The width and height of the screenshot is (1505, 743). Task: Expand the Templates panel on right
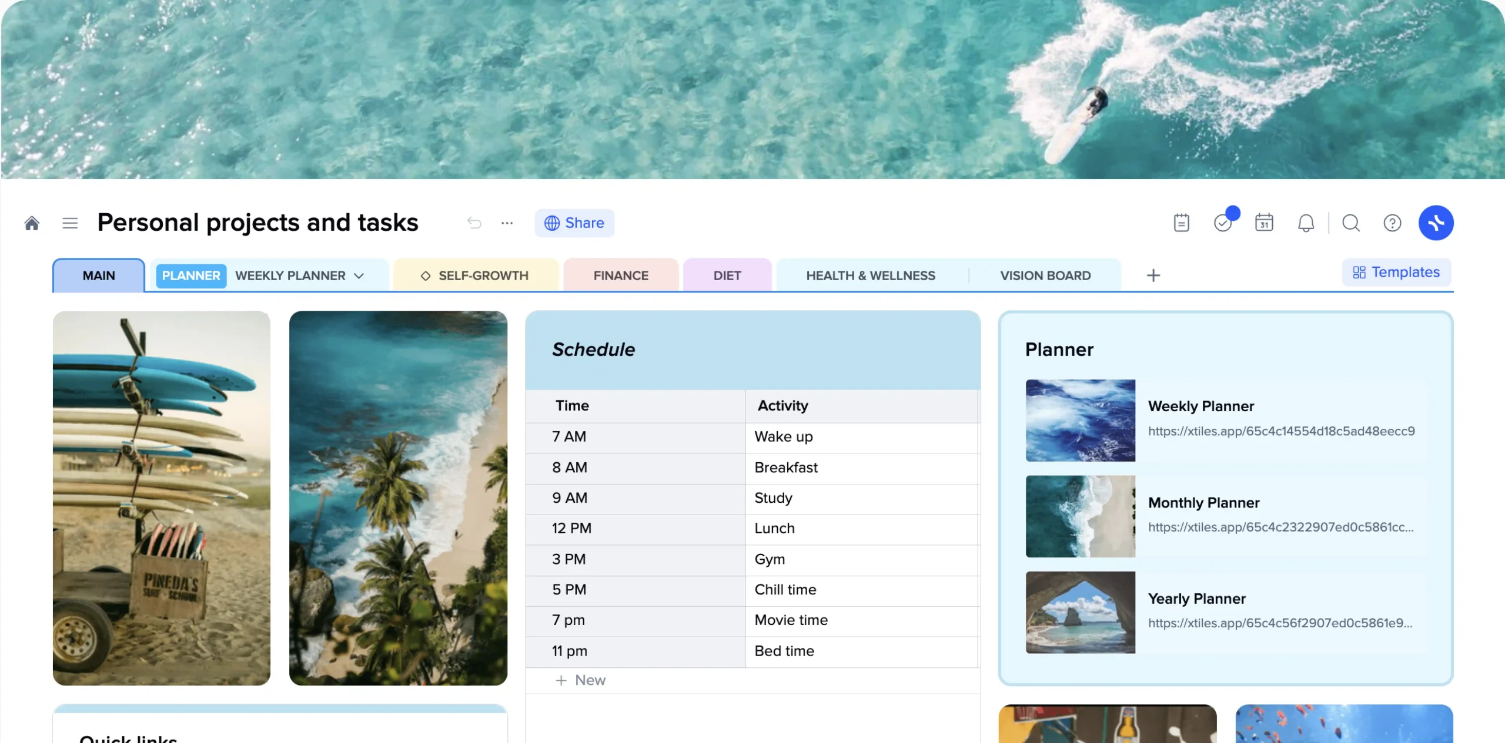1394,271
